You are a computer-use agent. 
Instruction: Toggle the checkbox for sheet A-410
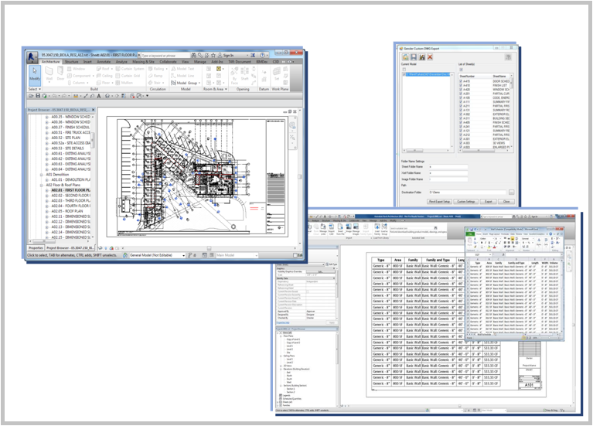point(461,86)
